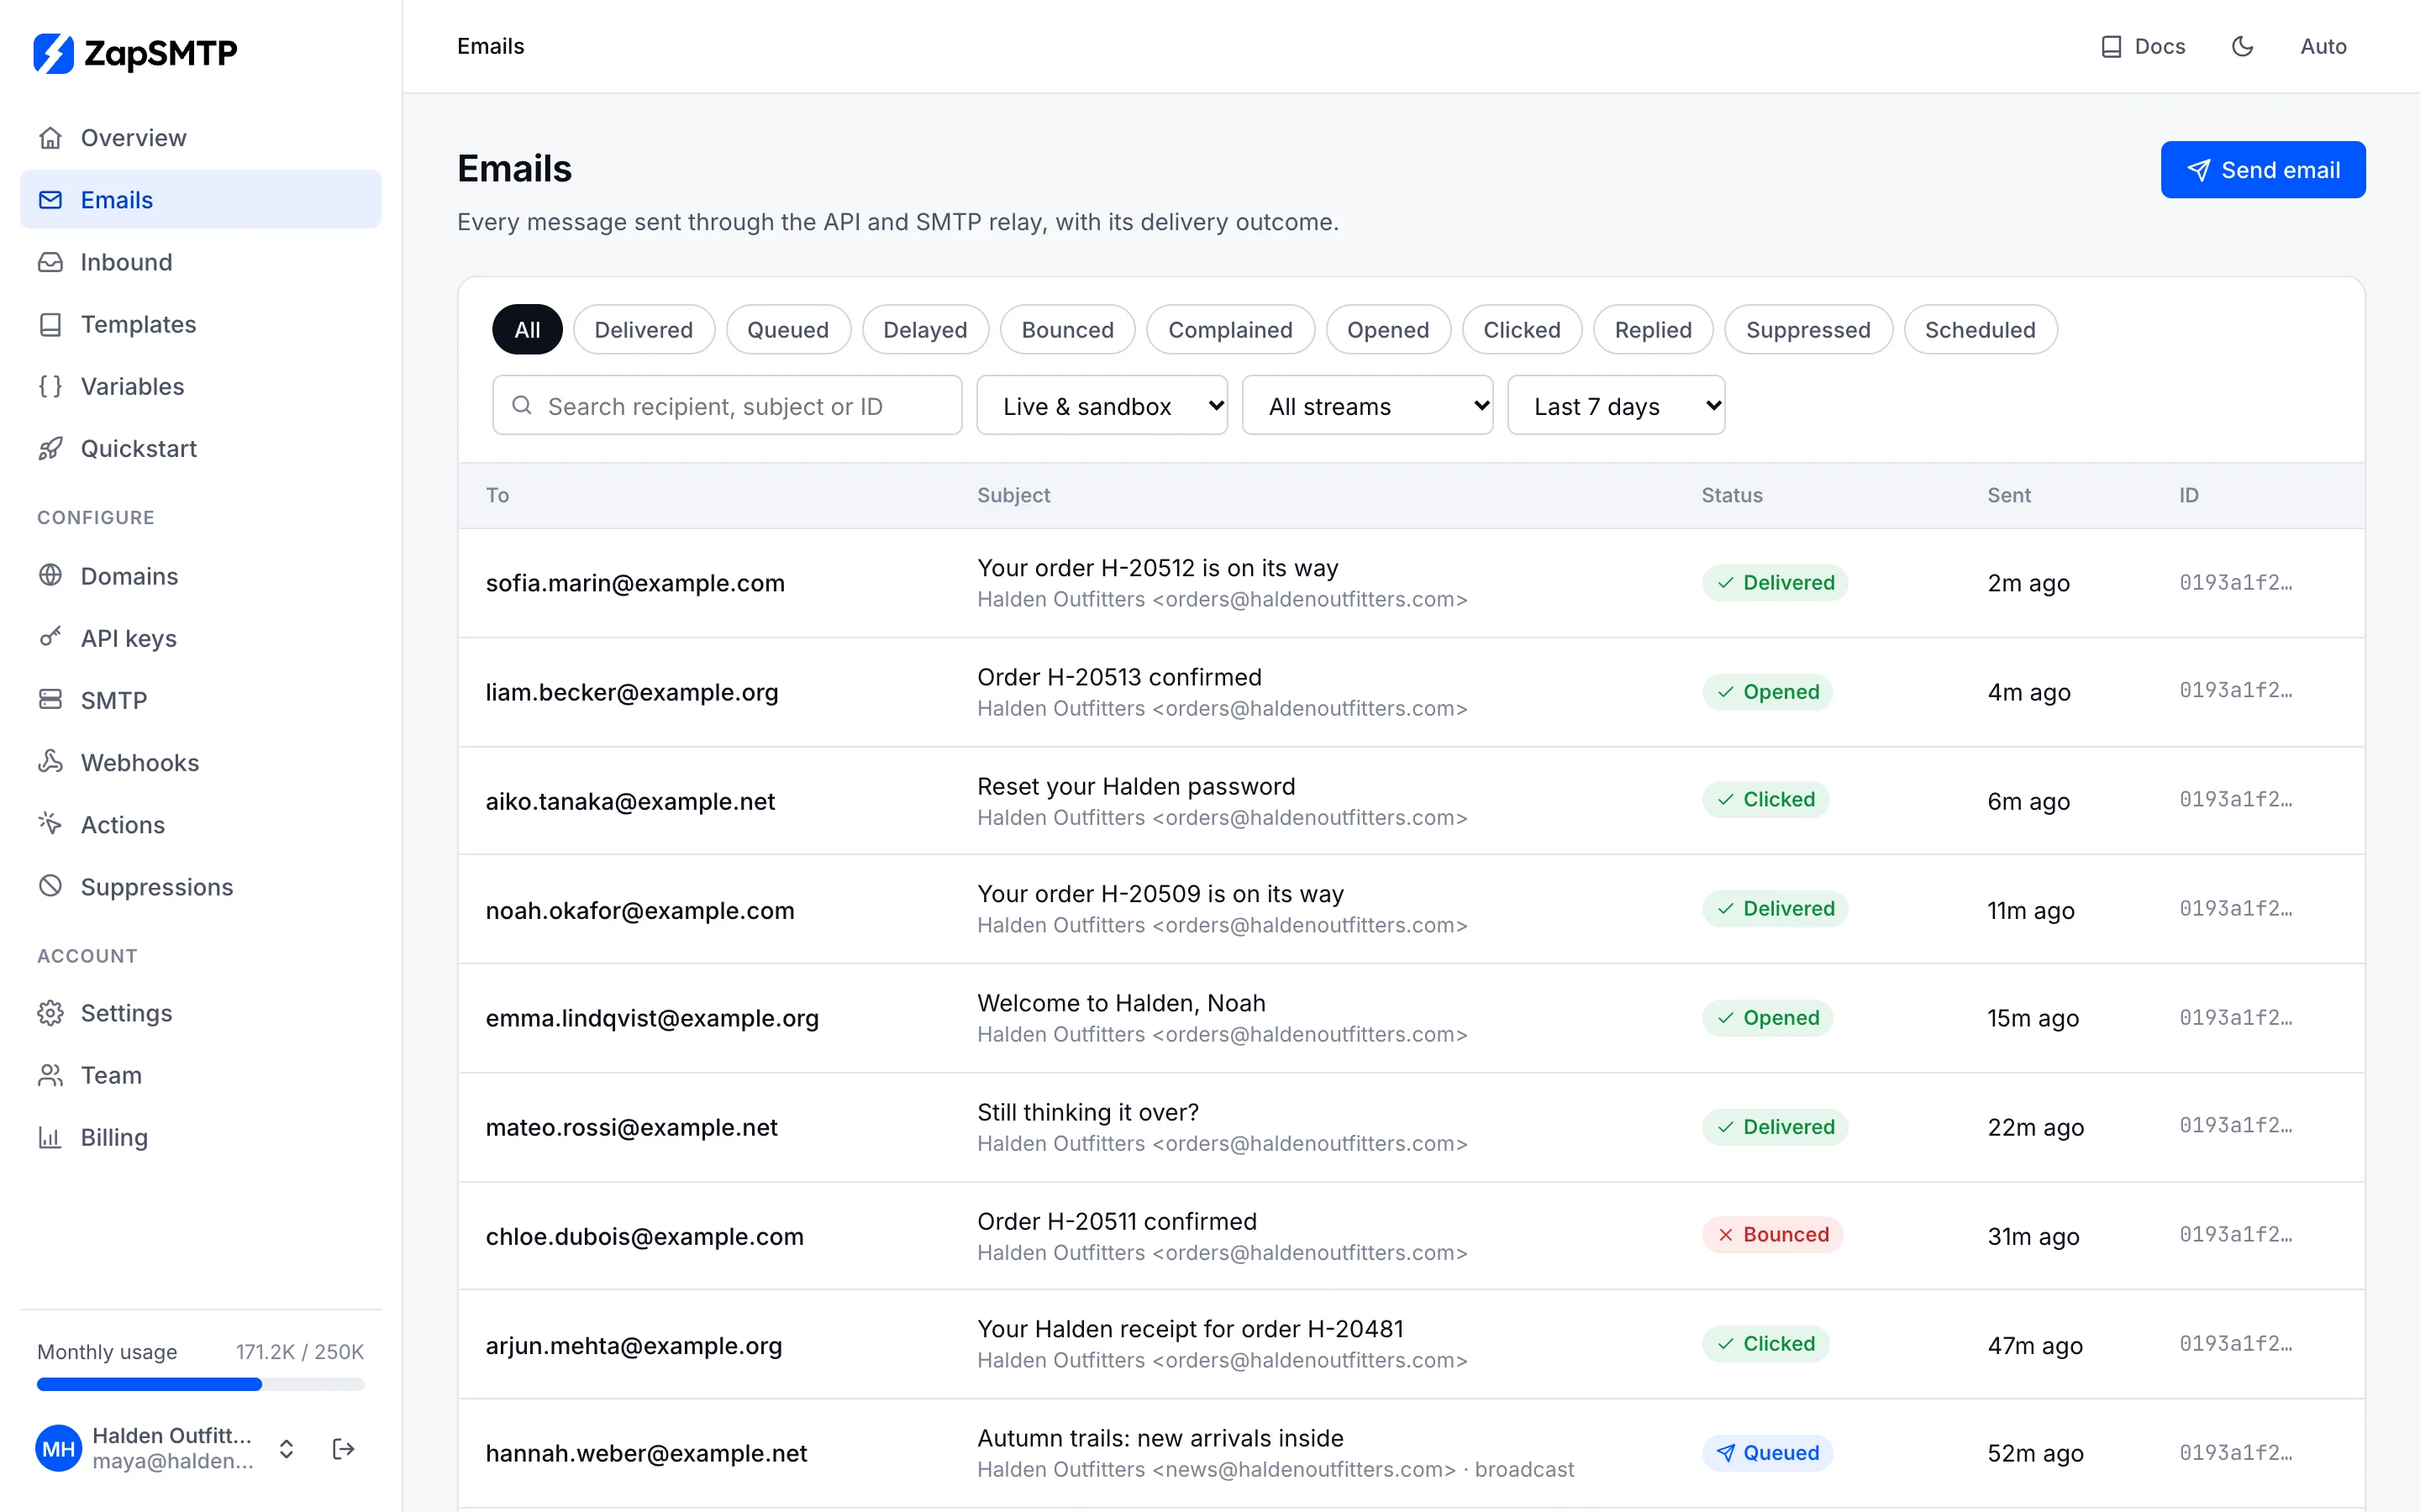Select the Scheduled filter pill
This screenshot has height=1512, width=2420.
(1980, 329)
